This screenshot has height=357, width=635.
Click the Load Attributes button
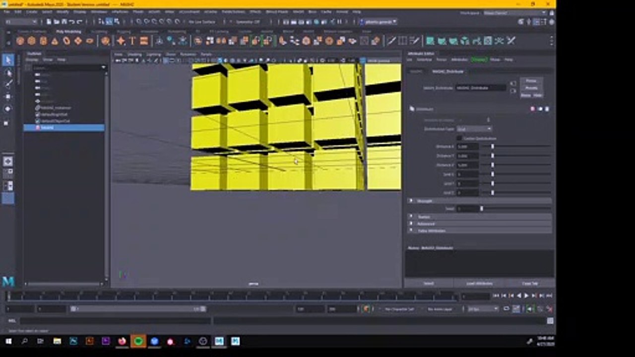click(479, 284)
